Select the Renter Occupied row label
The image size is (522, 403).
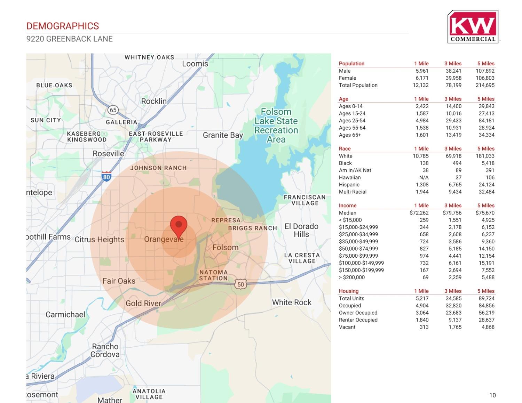pyautogui.click(x=358, y=320)
